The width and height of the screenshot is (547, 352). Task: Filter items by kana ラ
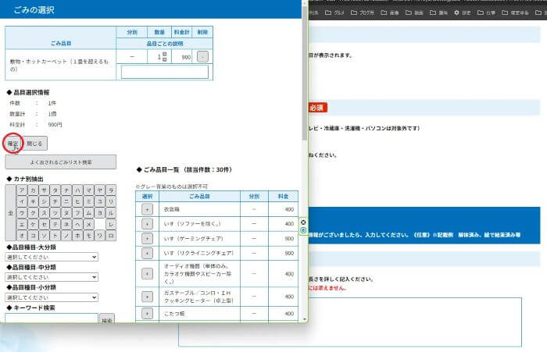(x=111, y=190)
